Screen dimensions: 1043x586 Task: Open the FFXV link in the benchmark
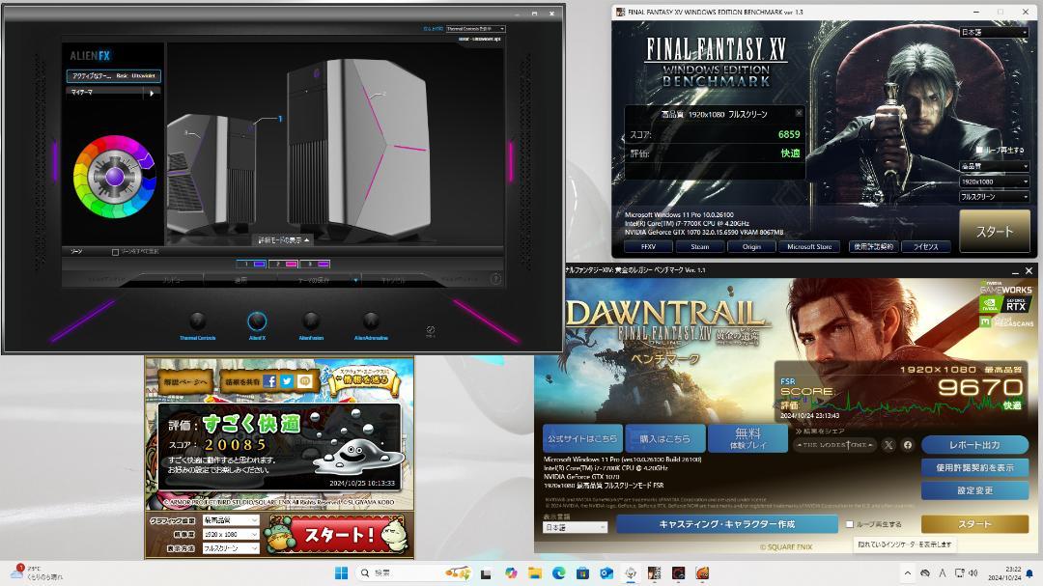point(648,247)
